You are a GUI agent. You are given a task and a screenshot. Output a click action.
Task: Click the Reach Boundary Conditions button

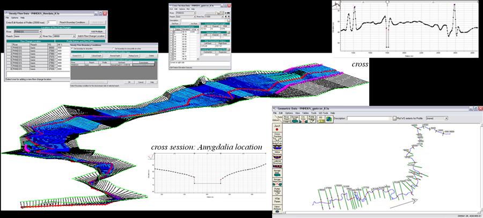tap(74, 22)
